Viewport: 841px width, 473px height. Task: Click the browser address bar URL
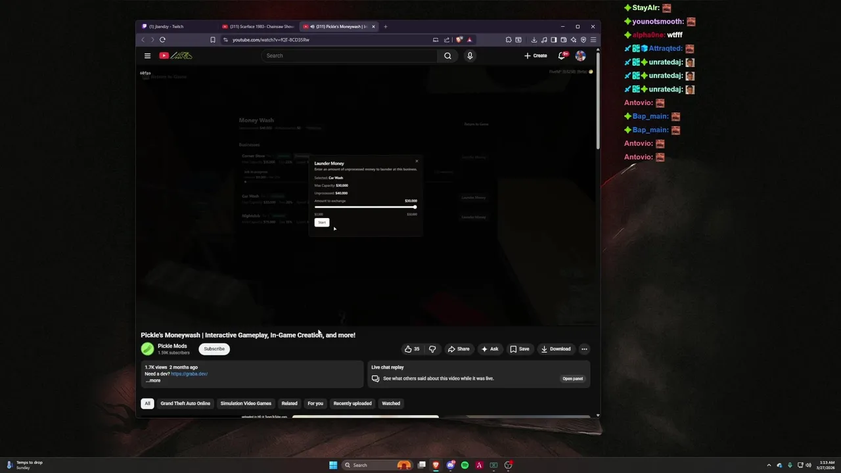click(271, 39)
